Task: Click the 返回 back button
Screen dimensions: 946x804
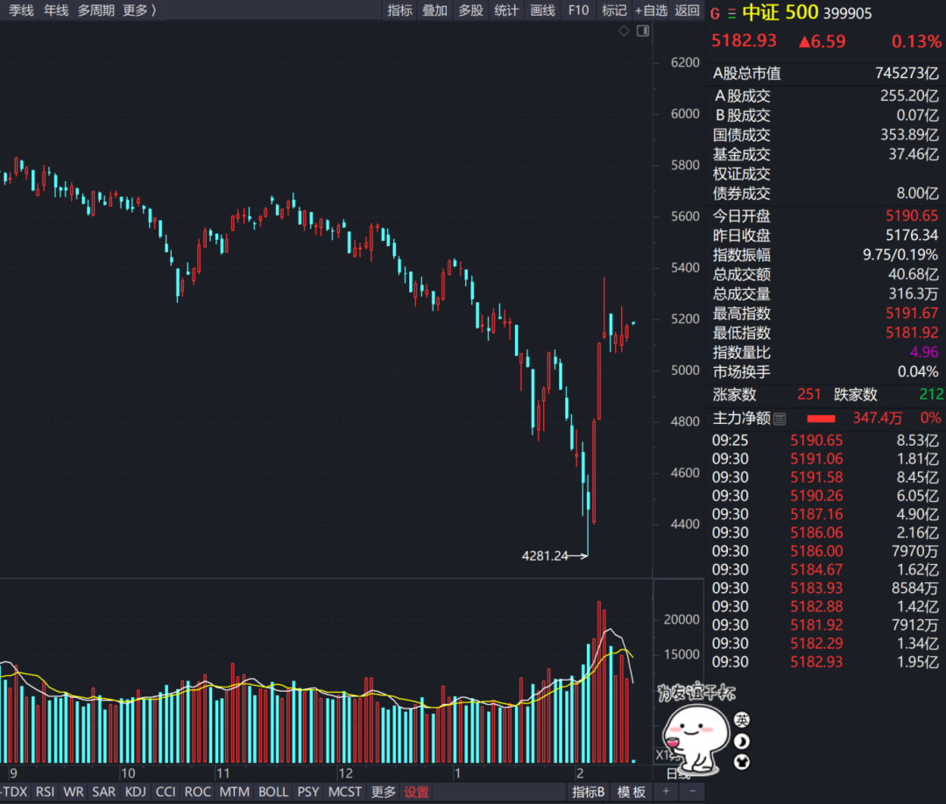Action: (688, 11)
